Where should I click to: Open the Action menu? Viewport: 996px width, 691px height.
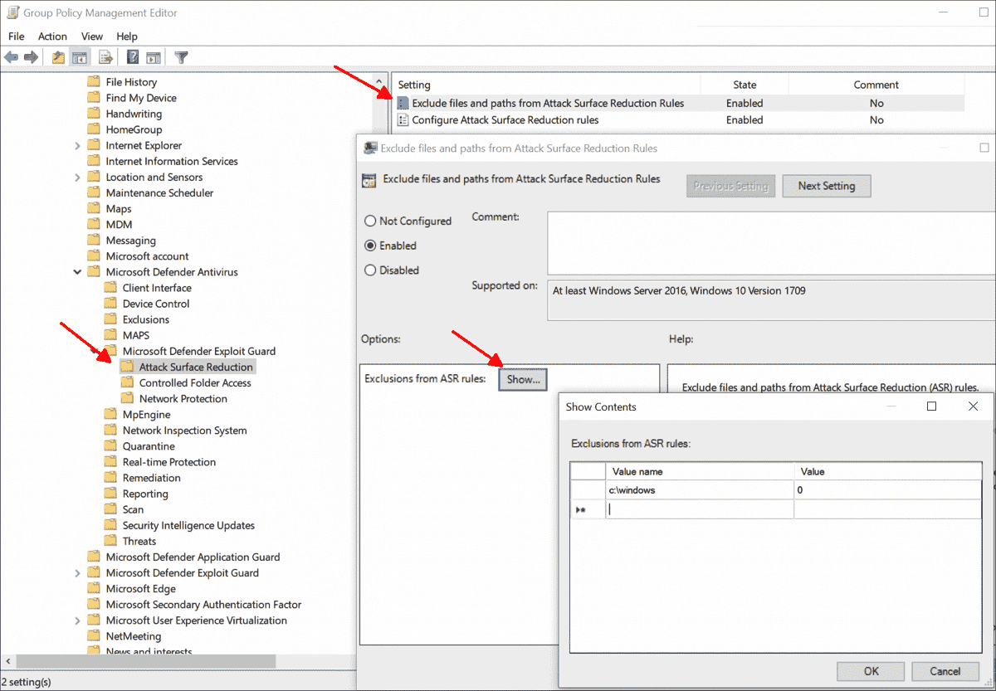coord(52,36)
